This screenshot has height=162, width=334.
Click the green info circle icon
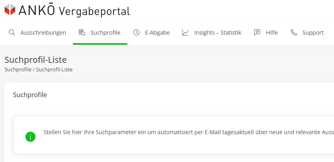(31, 137)
